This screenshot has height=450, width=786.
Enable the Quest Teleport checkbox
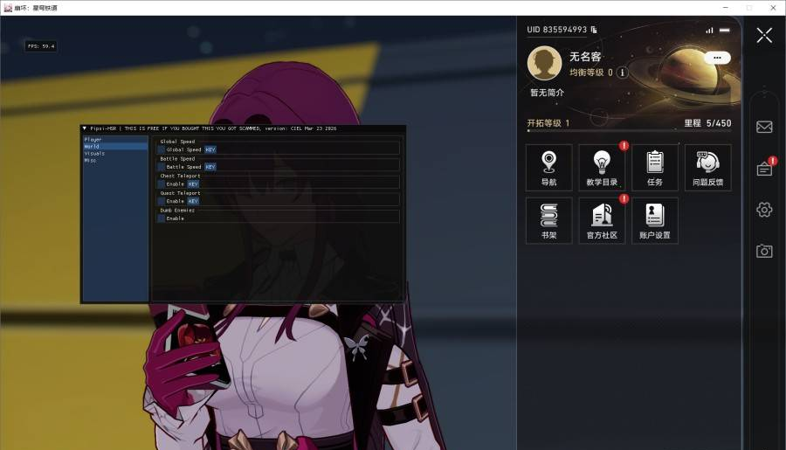[162, 201]
